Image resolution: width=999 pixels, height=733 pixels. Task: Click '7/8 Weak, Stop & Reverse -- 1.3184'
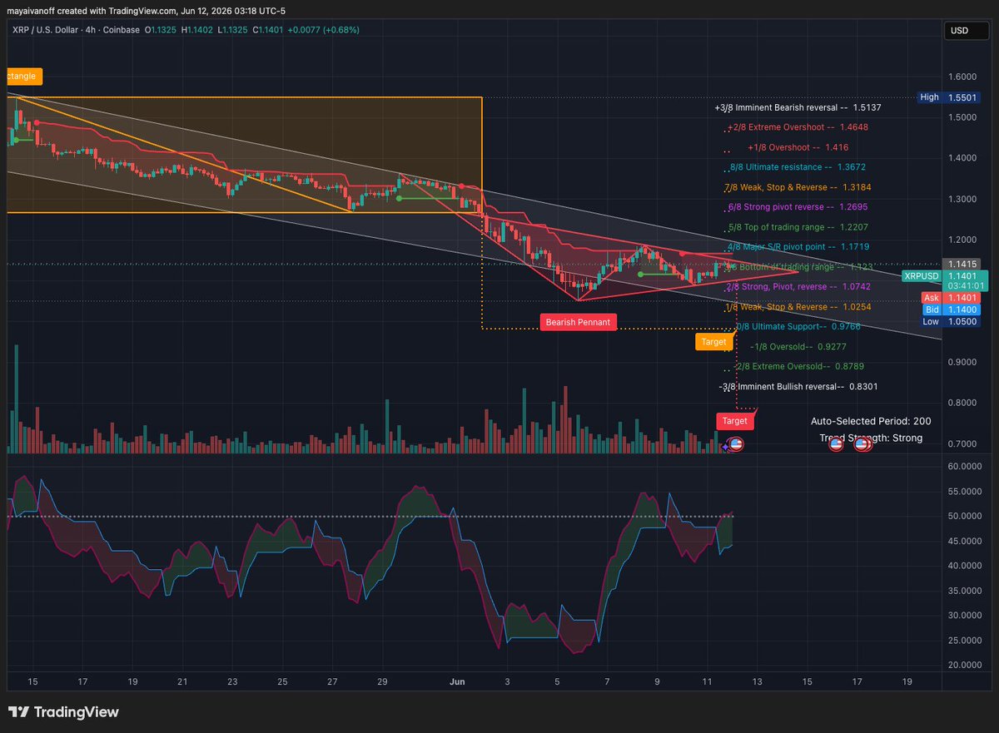(798, 187)
